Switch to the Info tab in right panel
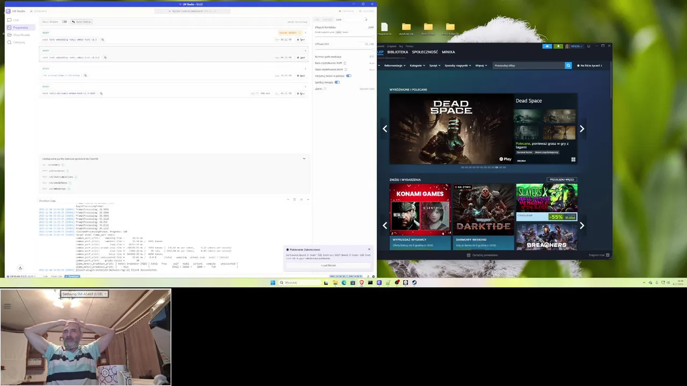 (317, 19)
